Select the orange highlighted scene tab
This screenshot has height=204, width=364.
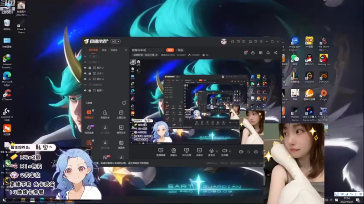tap(93, 50)
